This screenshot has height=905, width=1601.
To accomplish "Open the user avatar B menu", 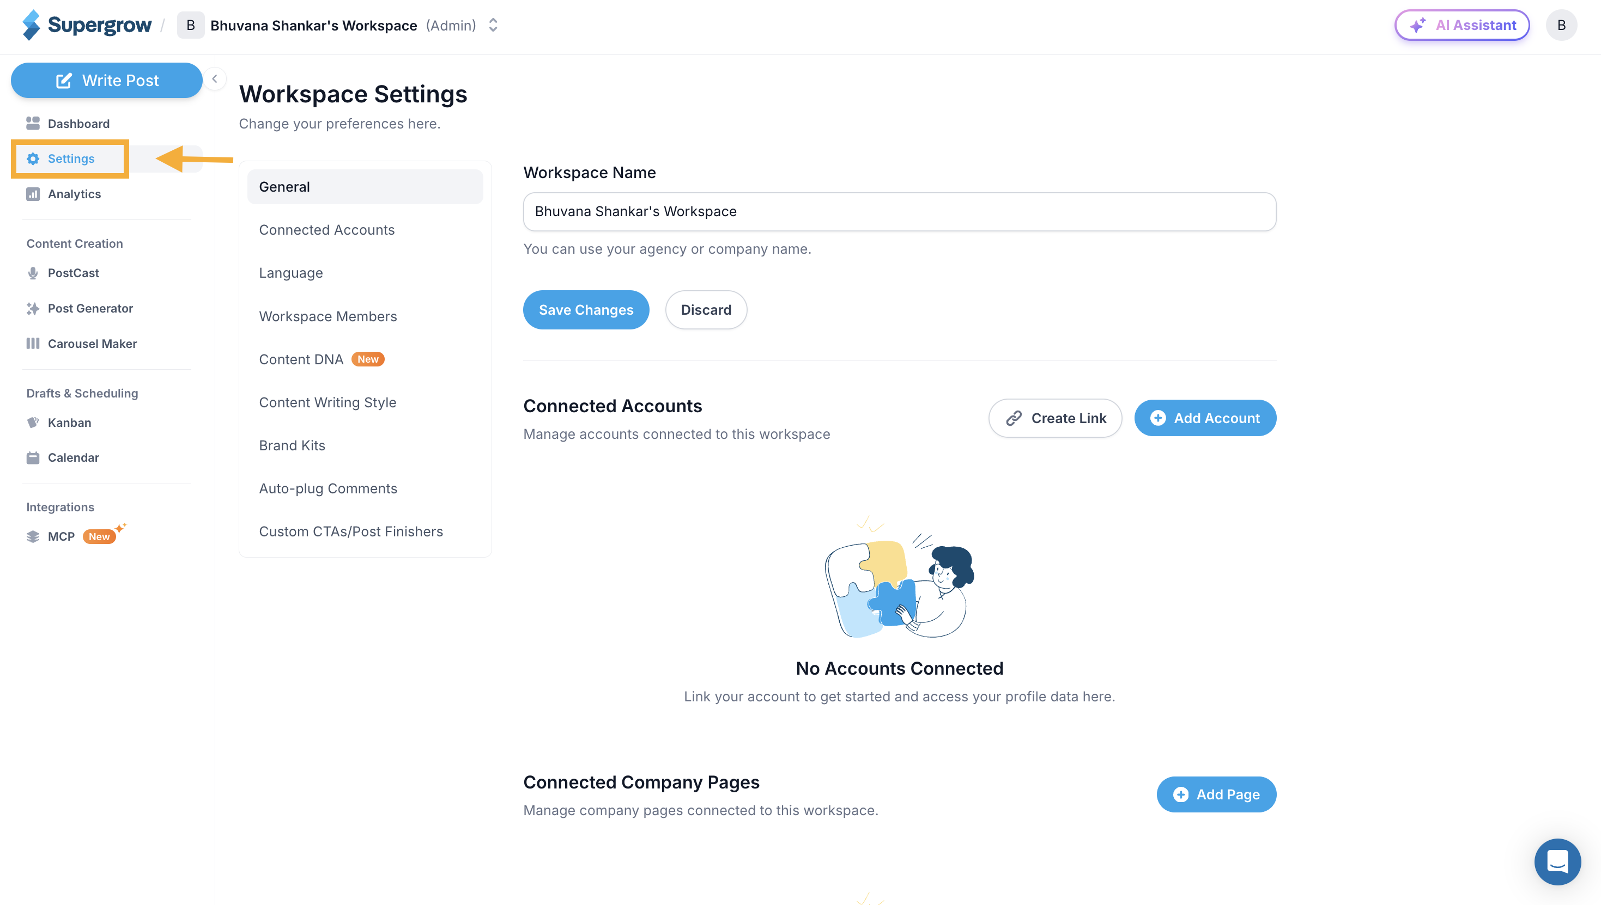I will point(1561,25).
